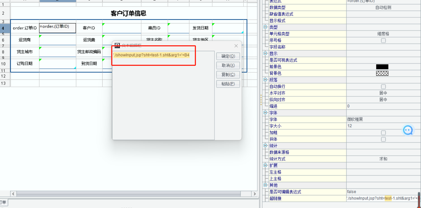Select the 上主格 property row

click(307, 179)
